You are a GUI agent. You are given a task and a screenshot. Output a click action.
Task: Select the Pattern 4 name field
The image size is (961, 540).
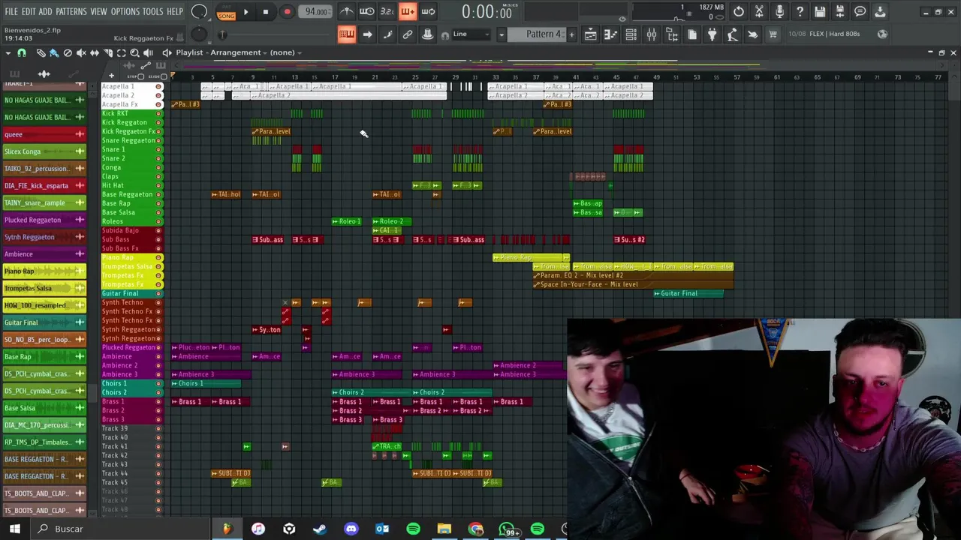pyautogui.click(x=537, y=34)
